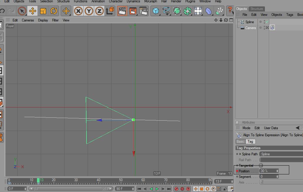This screenshot has height=192, width=303.
Task: Adjust the 90 F end frame stepper
Action: [x=133, y=189]
